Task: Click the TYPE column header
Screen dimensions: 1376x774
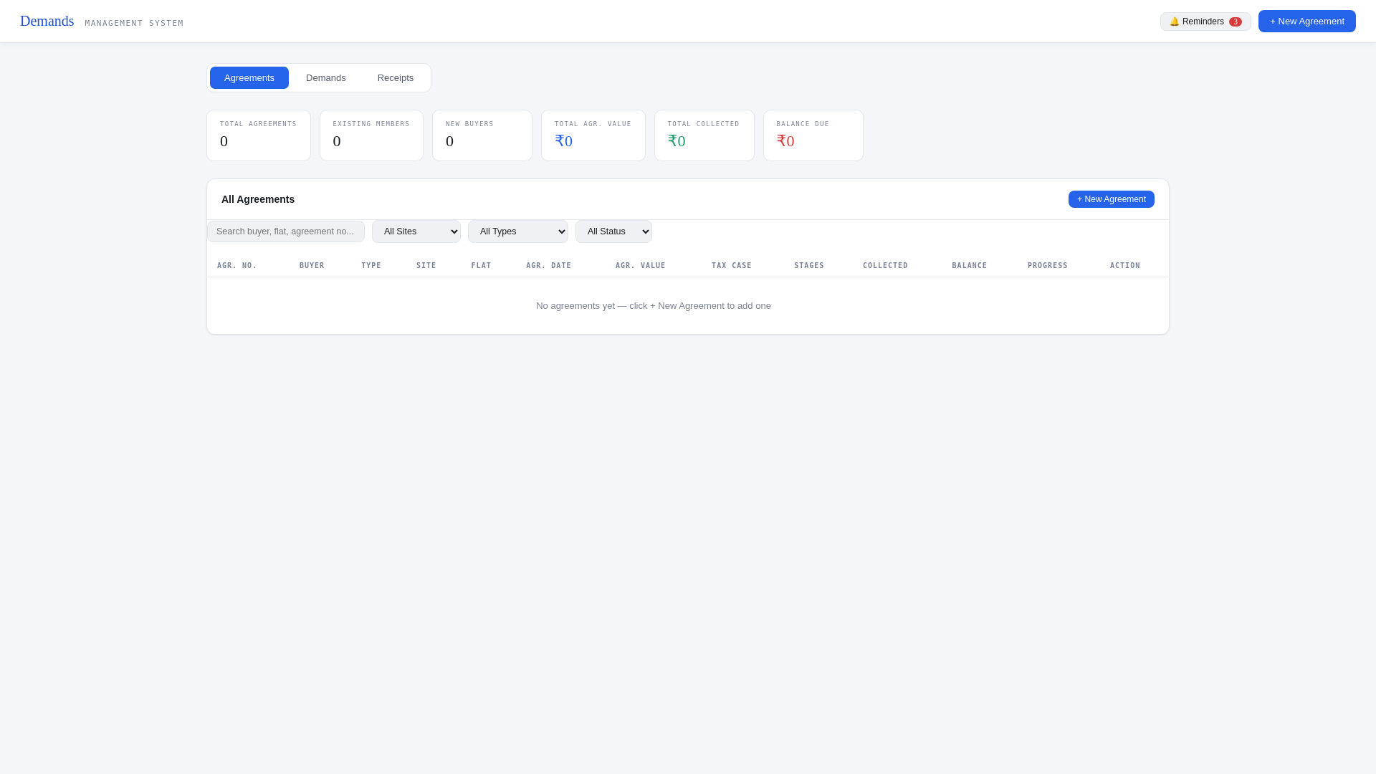Action: (371, 266)
